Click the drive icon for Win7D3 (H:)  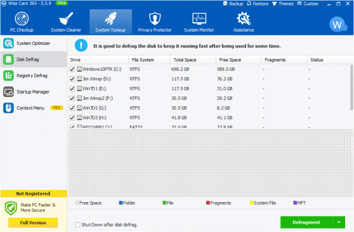(79, 117)
